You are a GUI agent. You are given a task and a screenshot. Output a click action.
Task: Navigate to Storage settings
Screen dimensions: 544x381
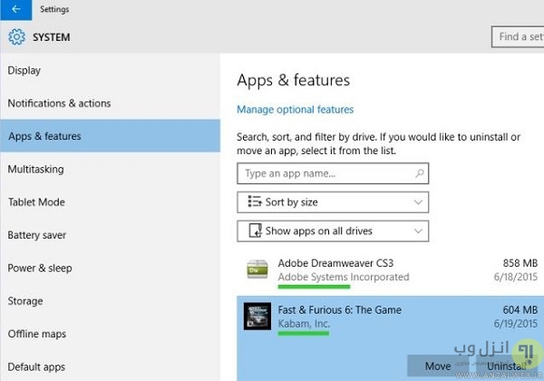pos(25,301)
